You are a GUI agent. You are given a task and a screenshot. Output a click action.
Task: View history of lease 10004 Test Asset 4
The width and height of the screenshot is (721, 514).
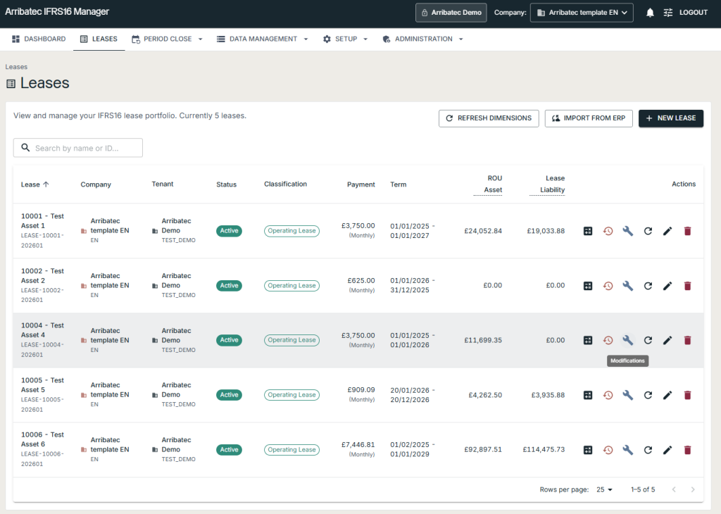point(608,340)
